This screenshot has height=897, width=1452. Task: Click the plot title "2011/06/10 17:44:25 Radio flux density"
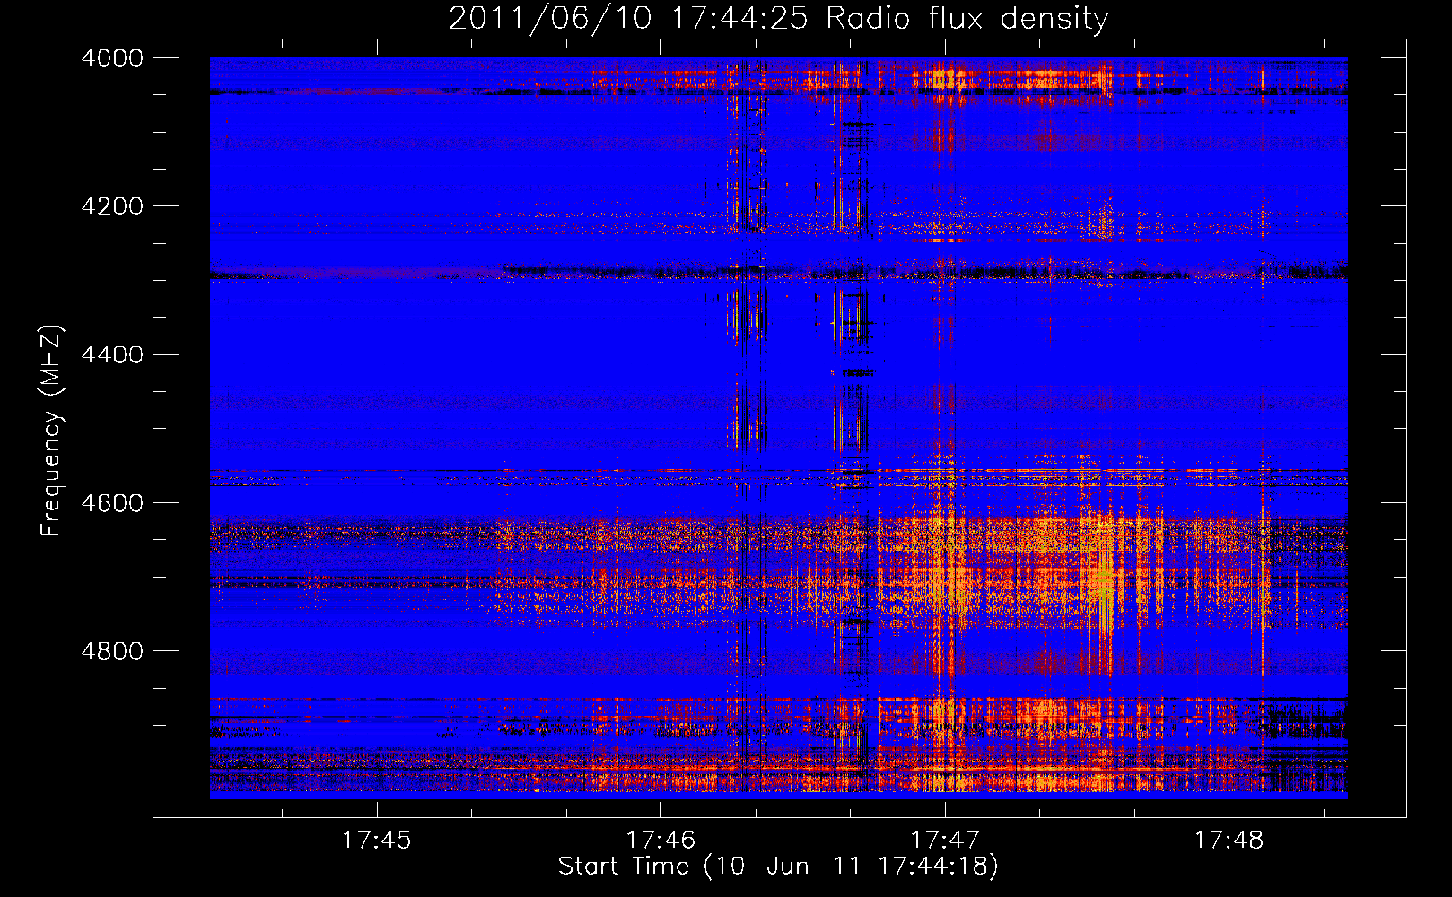(x=778, y=18)
